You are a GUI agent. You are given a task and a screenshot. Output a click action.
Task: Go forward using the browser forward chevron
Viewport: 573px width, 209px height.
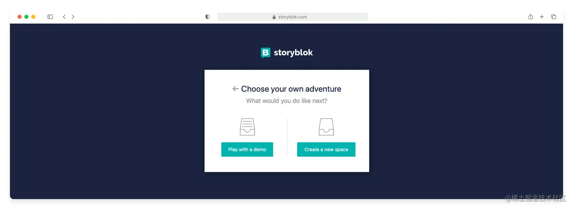(73, 17)
